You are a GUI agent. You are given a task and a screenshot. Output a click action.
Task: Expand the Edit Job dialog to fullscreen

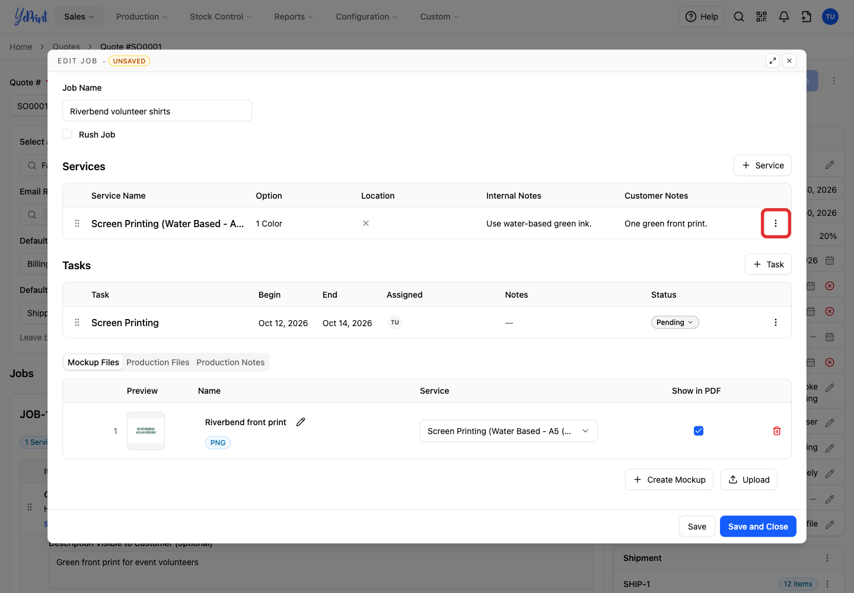(773, 60)
